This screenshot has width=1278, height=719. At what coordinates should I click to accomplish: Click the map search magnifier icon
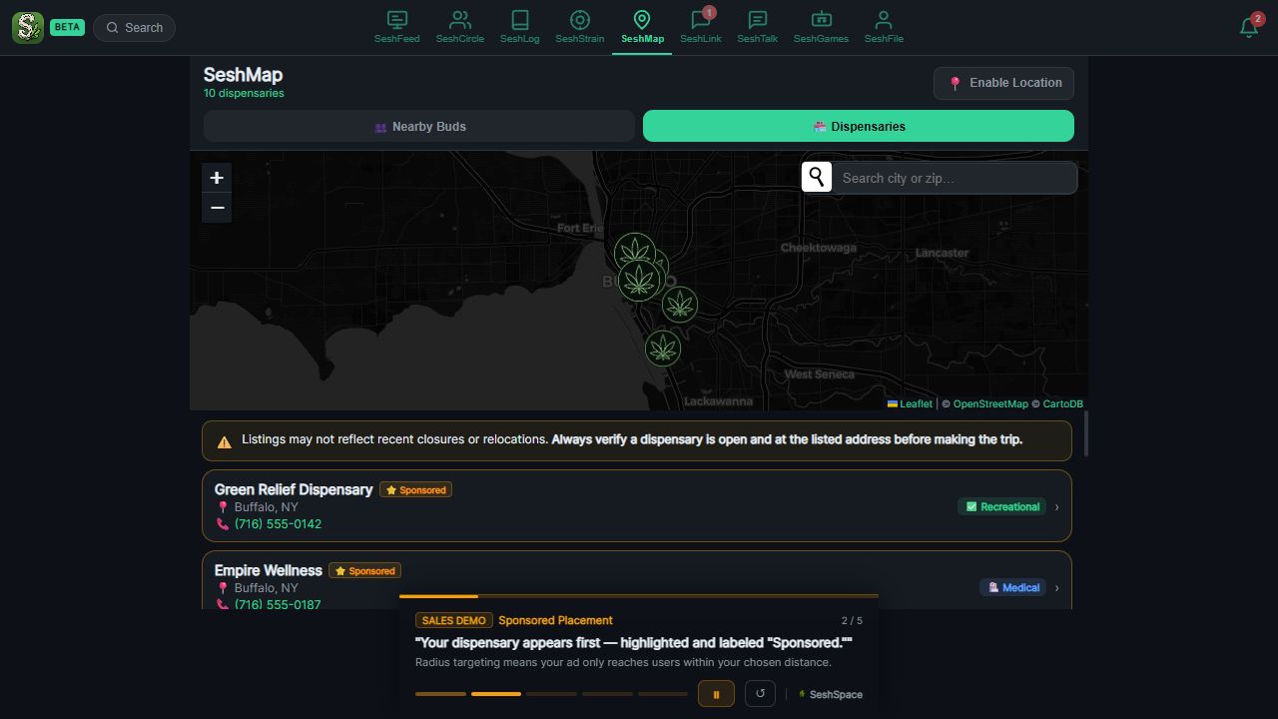click(x=817, y=177)
